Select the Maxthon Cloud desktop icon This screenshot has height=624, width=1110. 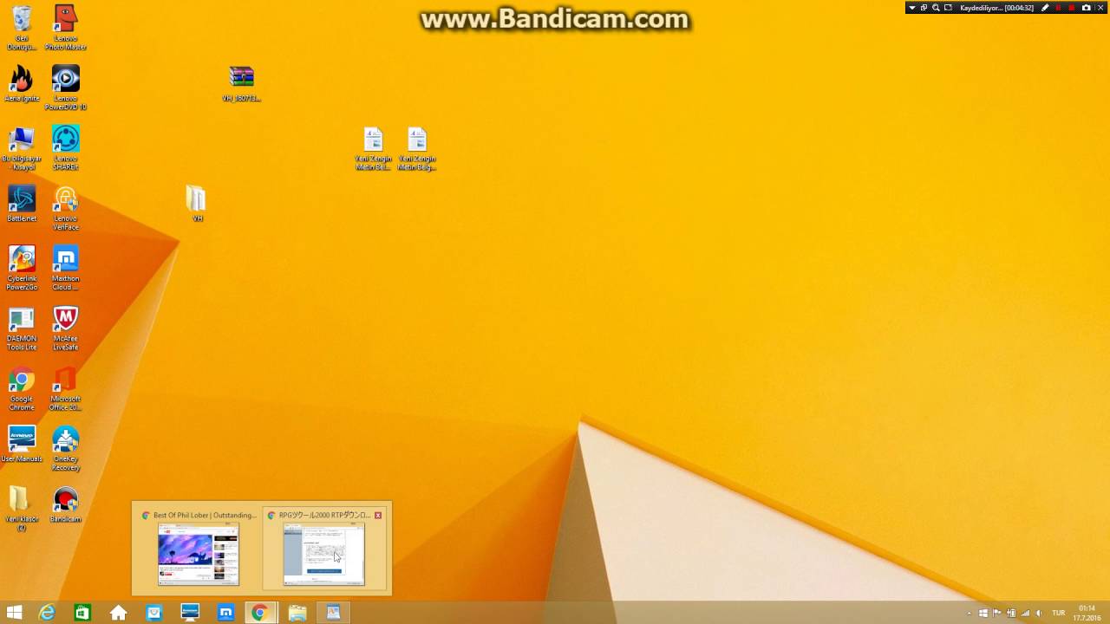coord(66,268)
